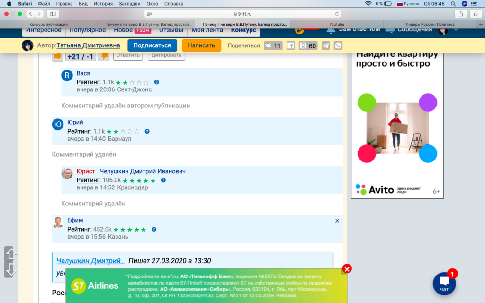
Task: Share via Odnoklassniki icon
Action: coord(302,45)
